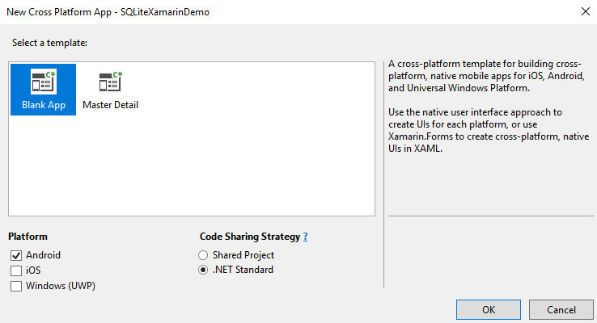Choose the .NET Standard radio option
Viewport: 597px width, 323px height.
click(x=203, y=270)
